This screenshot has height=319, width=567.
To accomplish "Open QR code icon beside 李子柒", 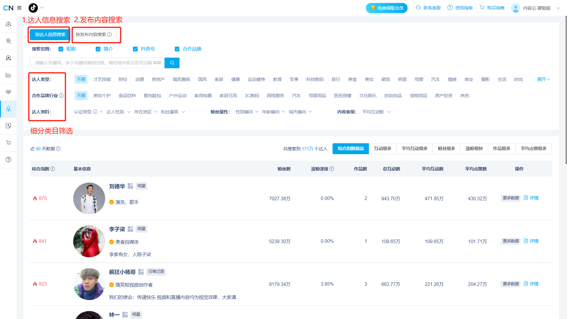I will (x=130, y=229).
